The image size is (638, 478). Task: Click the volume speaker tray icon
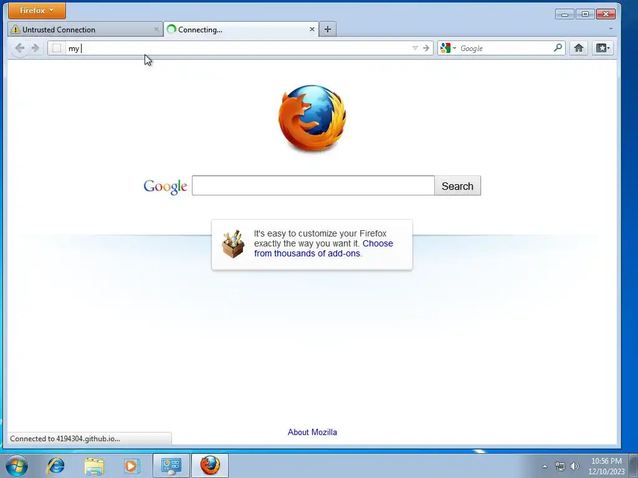(x=574, y=466)
